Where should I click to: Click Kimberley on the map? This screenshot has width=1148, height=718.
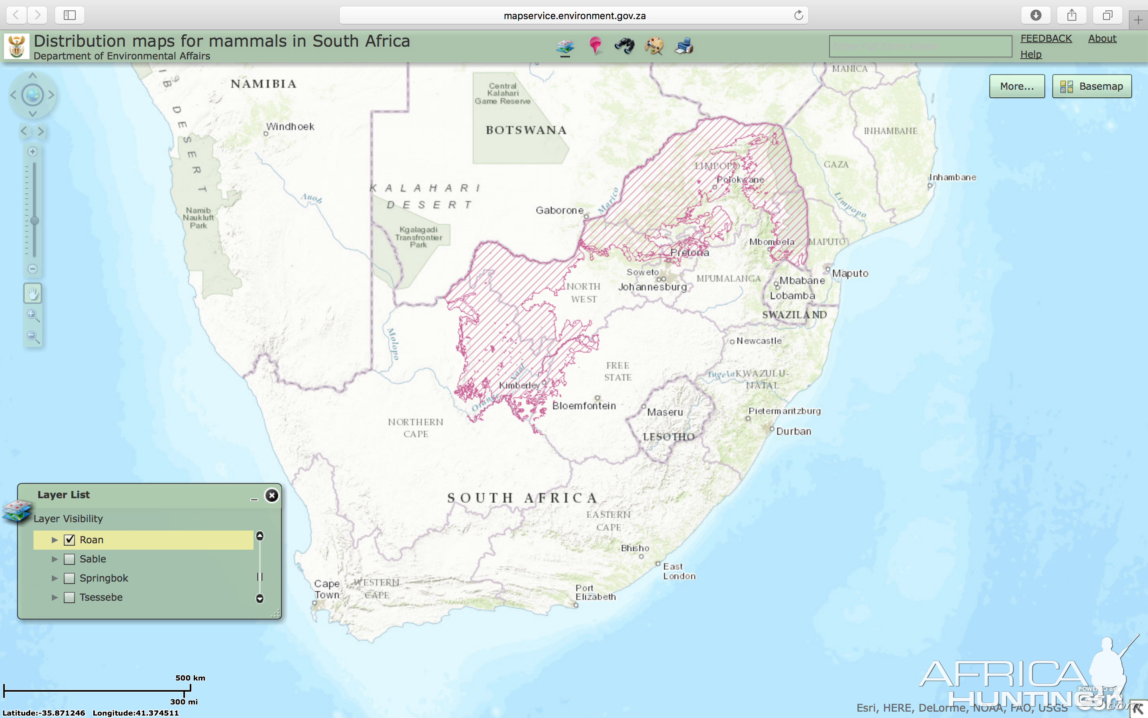(519, 385)
